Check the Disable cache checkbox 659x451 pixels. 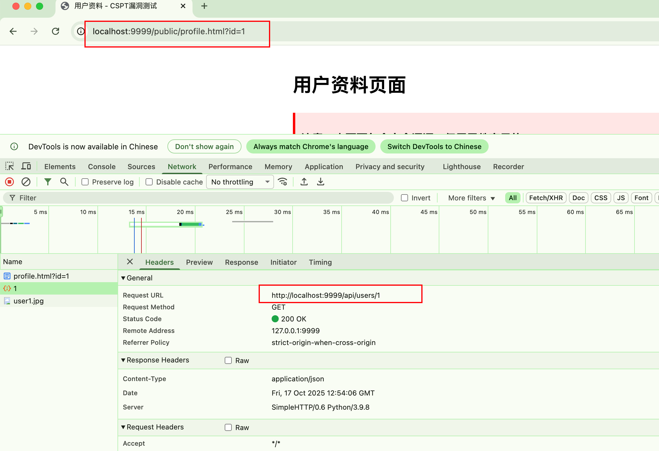(149, 182)
